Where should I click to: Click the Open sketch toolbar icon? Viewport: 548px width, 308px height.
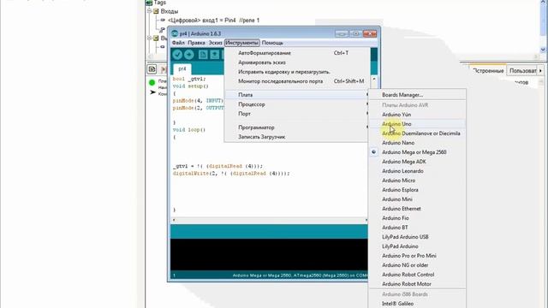click(x=215, y=55)
